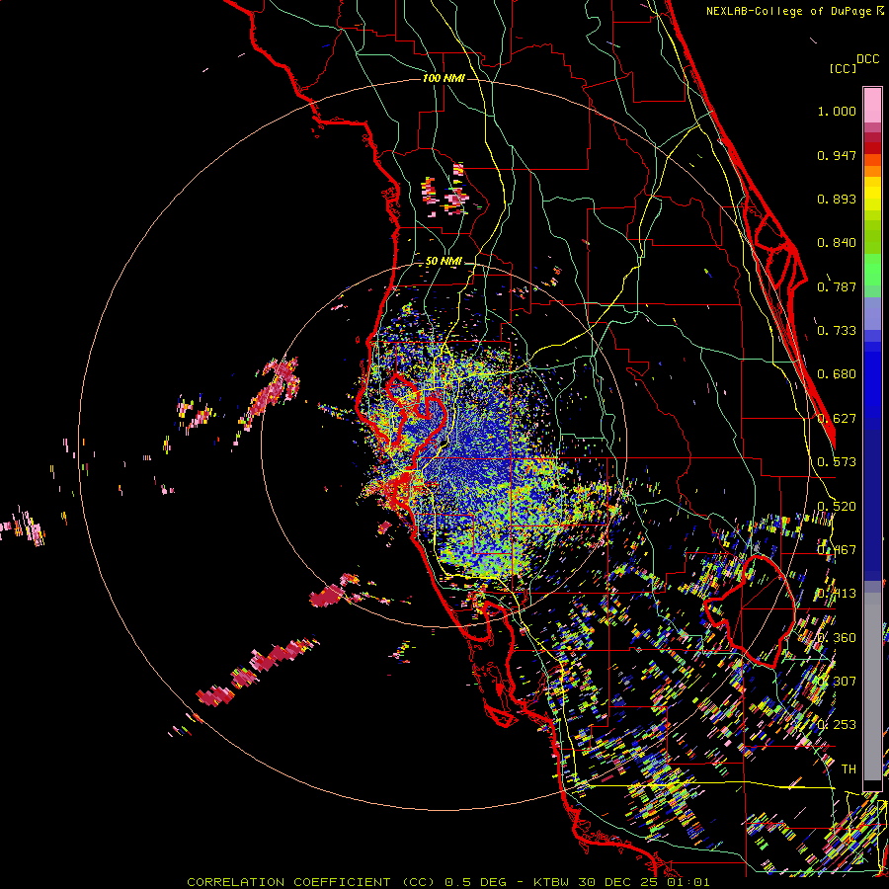
Task: Pick the lavender segment of the color bar
Action: (872, 313)
